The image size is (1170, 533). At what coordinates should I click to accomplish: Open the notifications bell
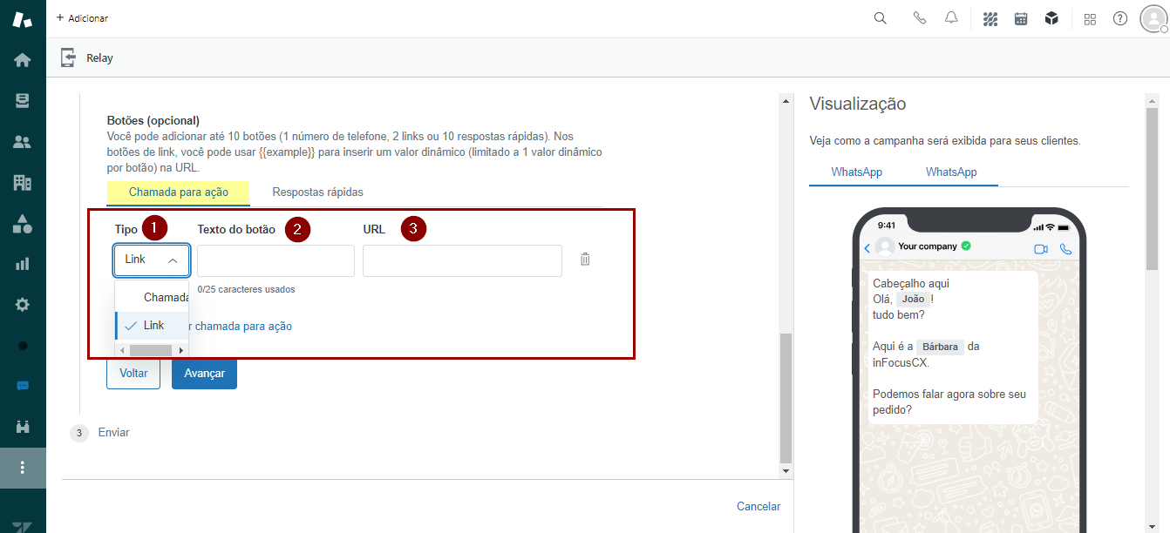point(951,18)
